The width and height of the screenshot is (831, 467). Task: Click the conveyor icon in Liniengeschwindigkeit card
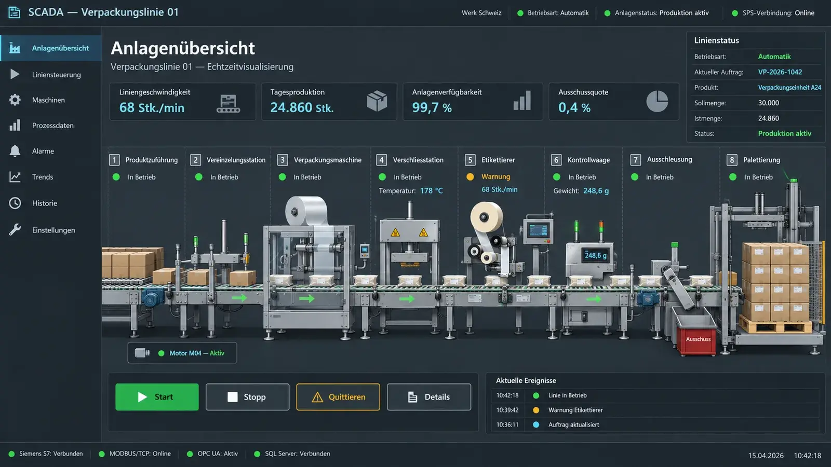pos(228,103)
